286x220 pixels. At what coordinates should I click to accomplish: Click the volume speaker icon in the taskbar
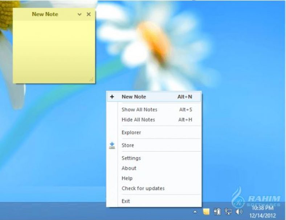coord(238,212)
